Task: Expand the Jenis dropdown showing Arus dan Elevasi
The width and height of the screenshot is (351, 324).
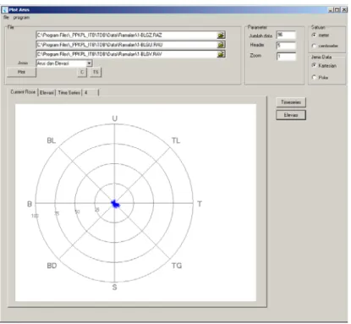Action: [90, 63]
